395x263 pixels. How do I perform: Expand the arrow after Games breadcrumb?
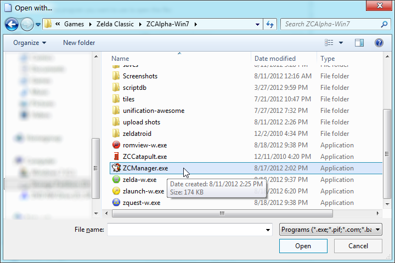(90, 25)
